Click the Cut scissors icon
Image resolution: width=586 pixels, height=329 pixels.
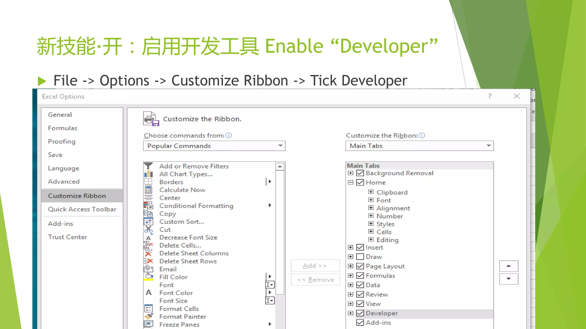(149, 229)
